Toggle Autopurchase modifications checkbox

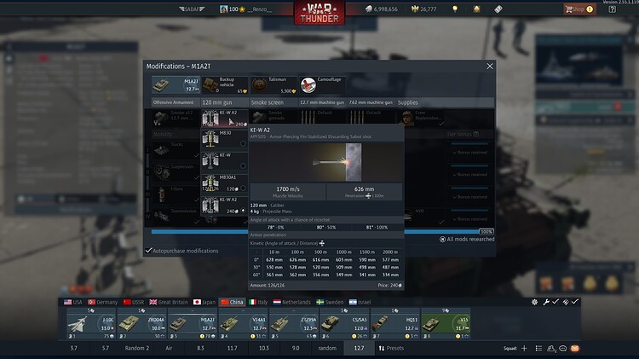click(x=149, y=251)
